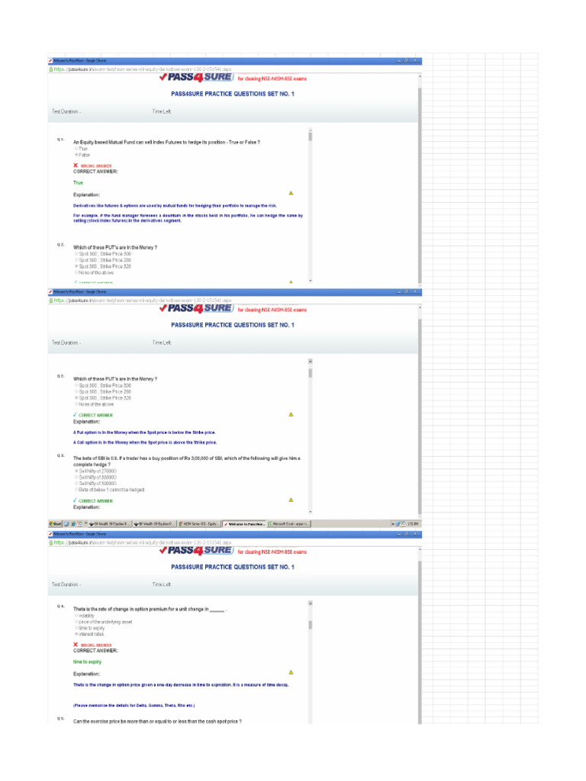Click warning icon beside Question 3 explanation
Image resolution: width=586 pixels, height=781 pixels.
pyautogui.click(x=291, y=500)
